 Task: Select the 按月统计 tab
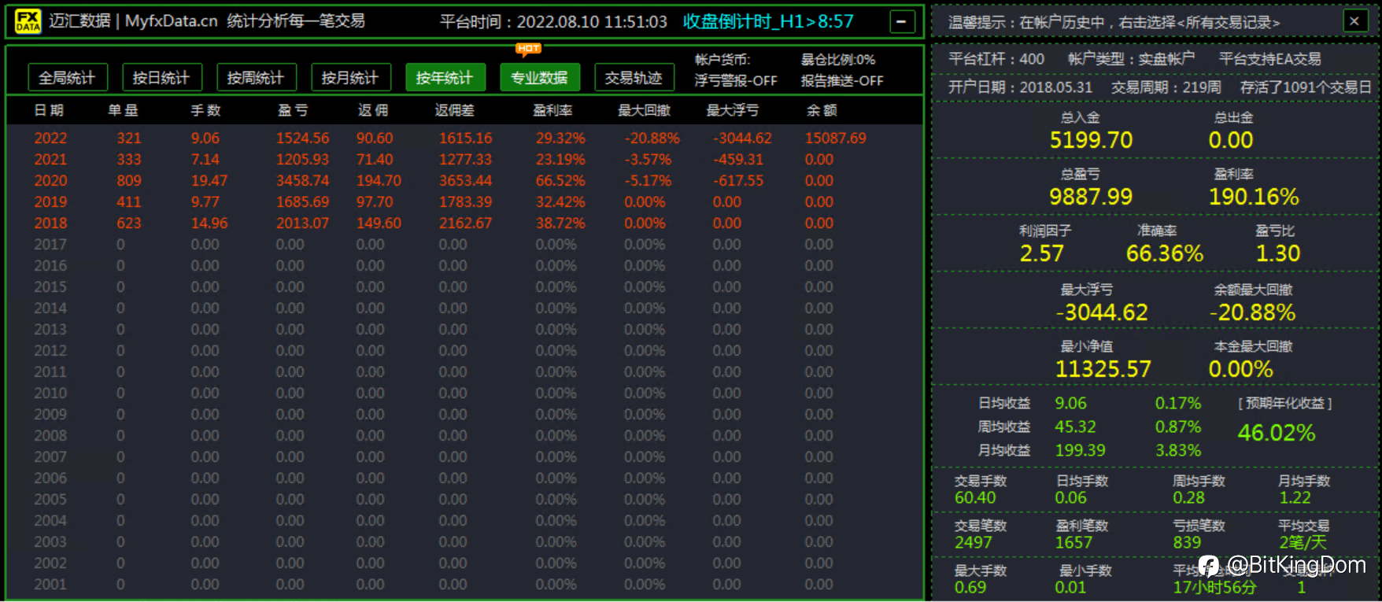coord(350,78)
